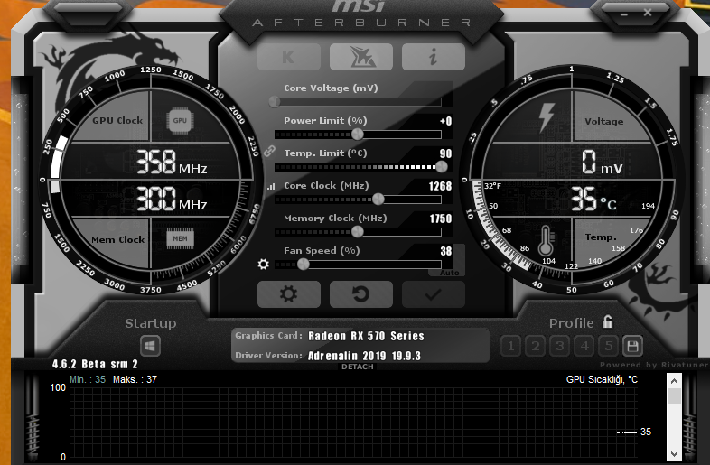Open voltage/frequency curve editor bars icon

click(x=271, y=186)
